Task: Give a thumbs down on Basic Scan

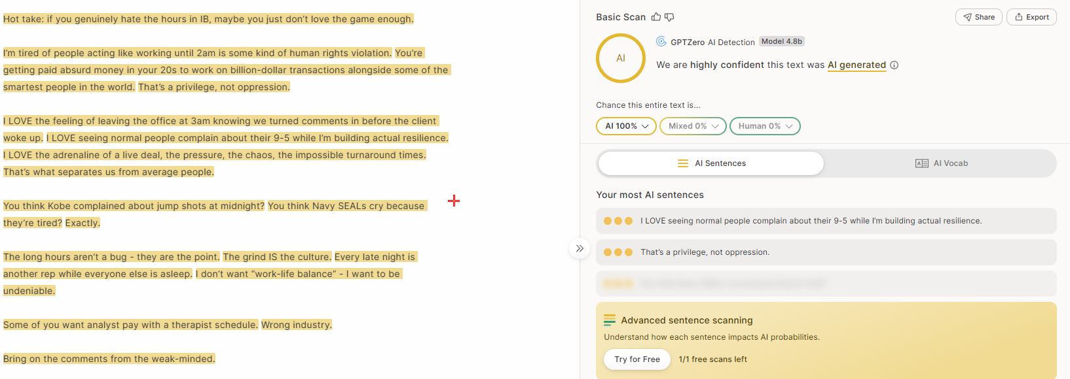Action: (x=669, y=17)
